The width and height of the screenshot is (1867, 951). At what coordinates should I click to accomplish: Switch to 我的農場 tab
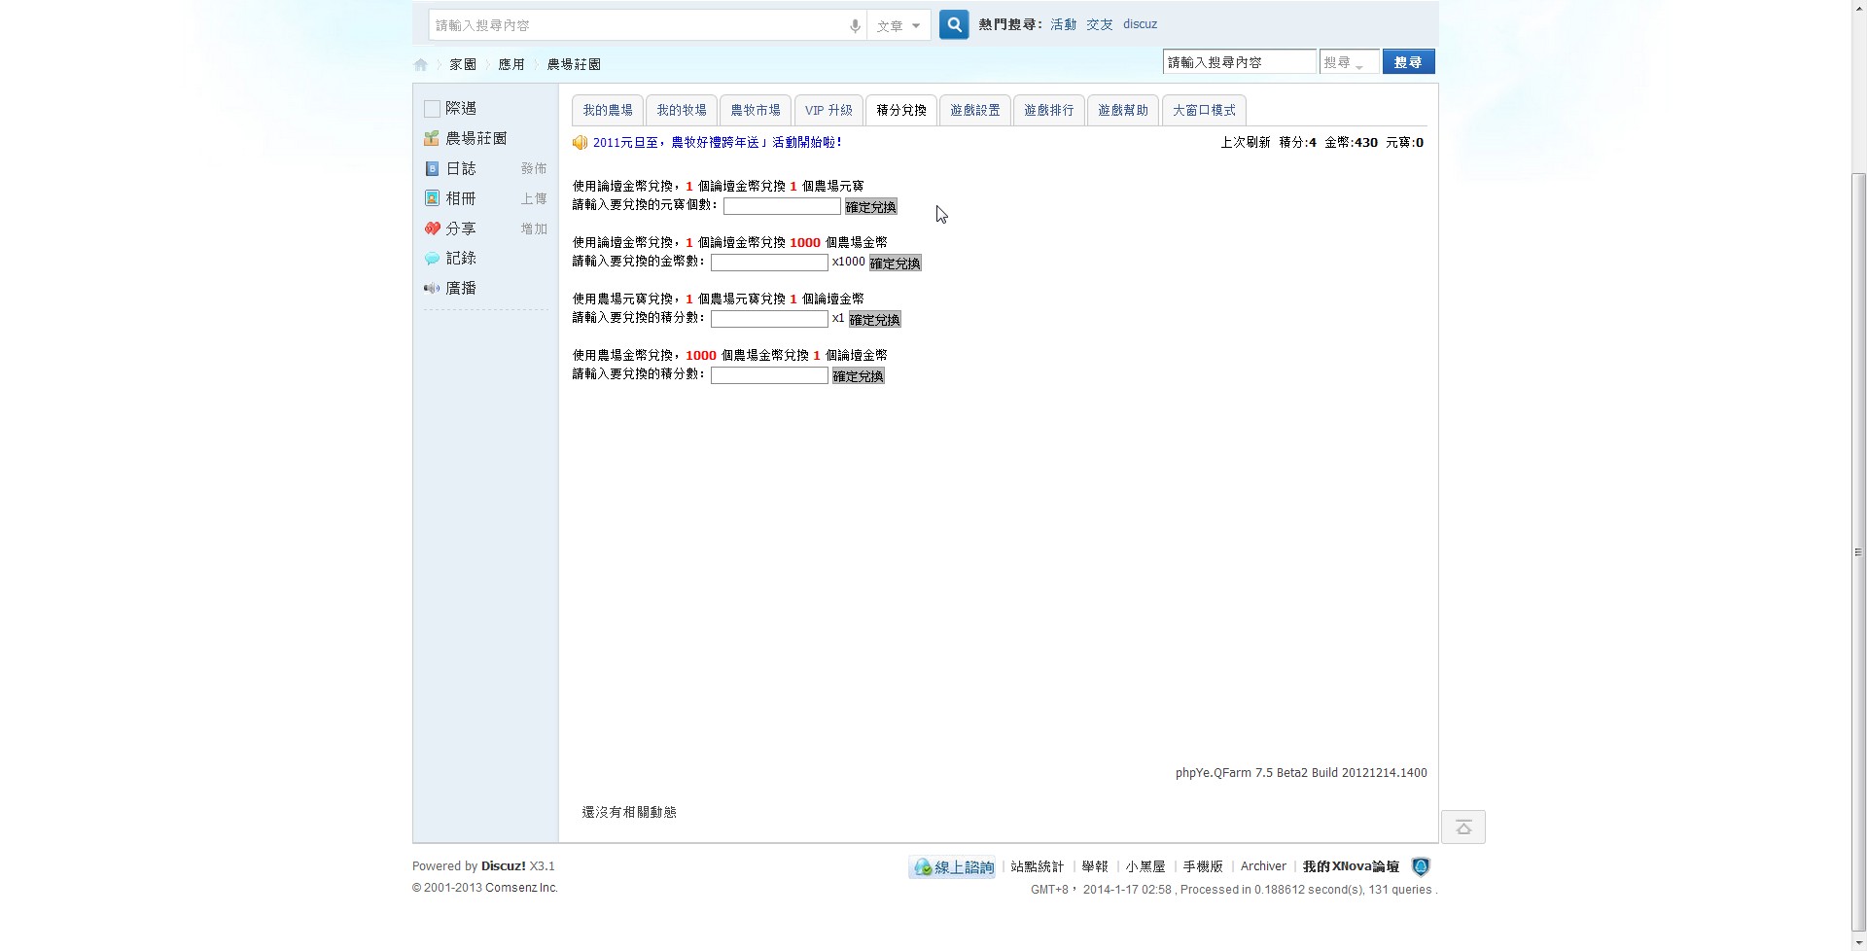[608, 110]
